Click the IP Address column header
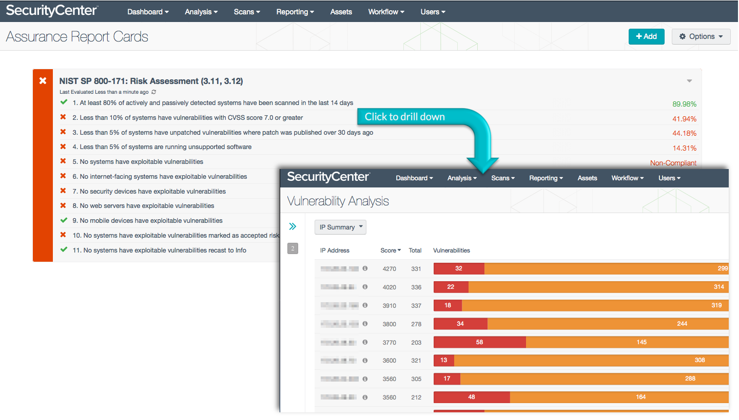739x420 pixels. (x=335, y=250)
